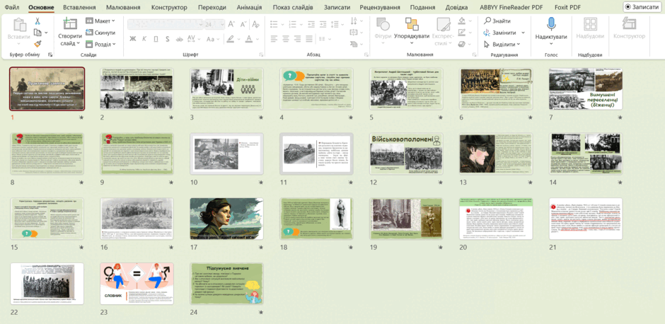665x324 pixels.
Task: Click the Cut scissors icon
Action: coord(37,21)
